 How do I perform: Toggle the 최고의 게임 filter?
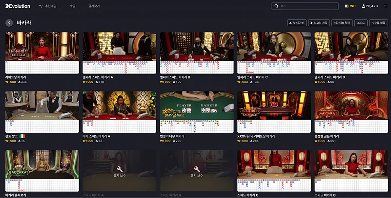coord(319,23)
